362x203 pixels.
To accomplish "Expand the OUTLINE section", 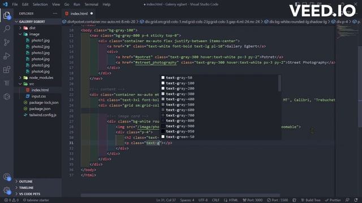I will (25, 182).
